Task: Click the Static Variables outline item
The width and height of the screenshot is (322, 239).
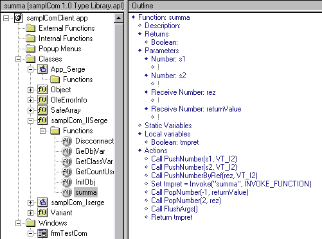Action: point(168,126)
